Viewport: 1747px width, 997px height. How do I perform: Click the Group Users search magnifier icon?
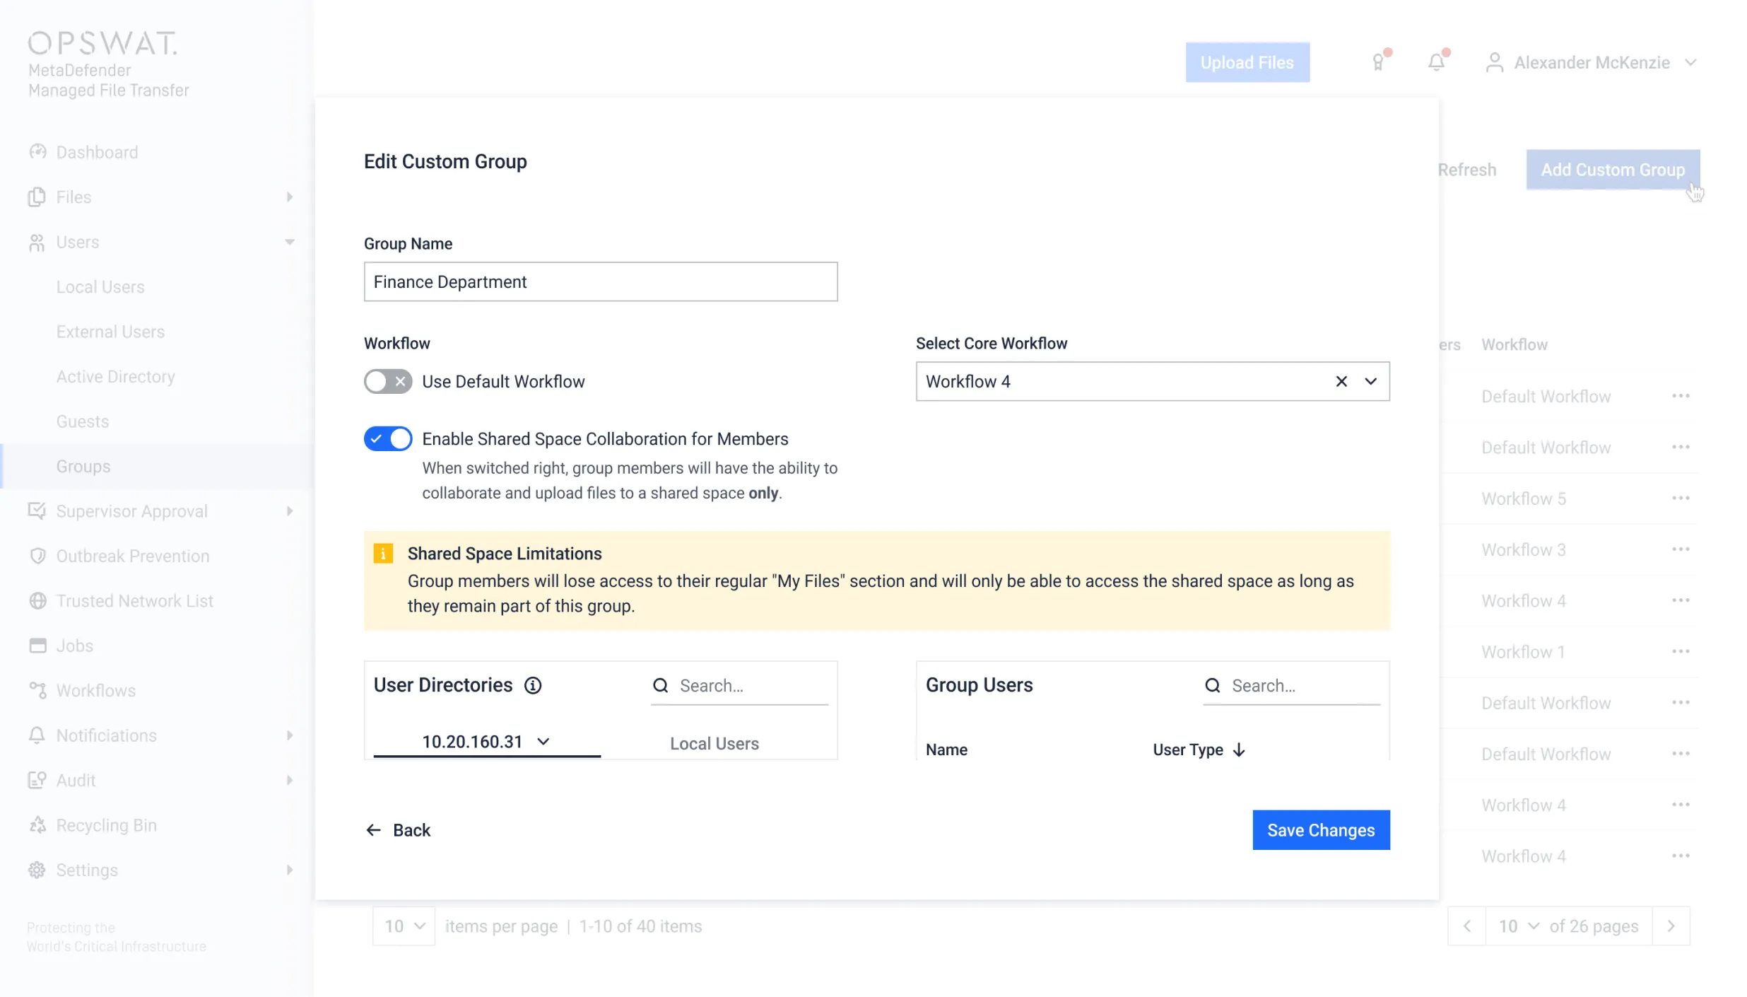(x=1213, y=685)
